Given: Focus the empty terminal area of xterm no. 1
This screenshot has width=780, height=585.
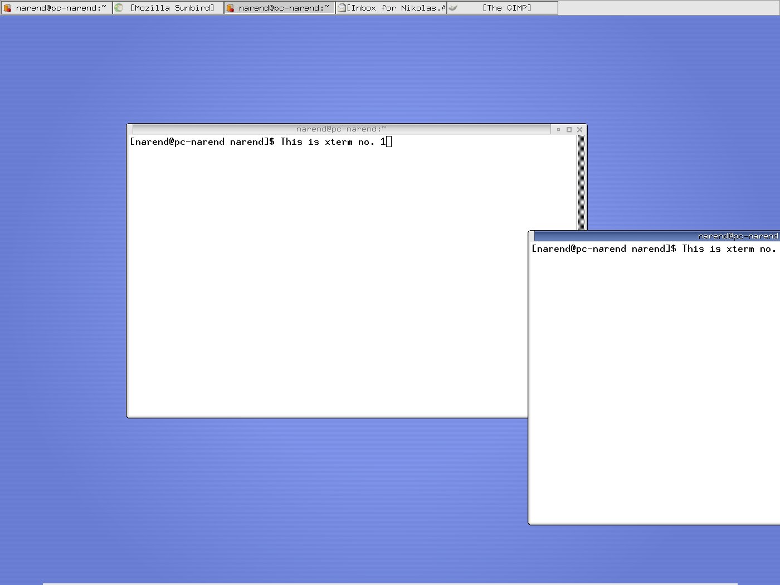Looking at the screenshot, I should pyautogui.click(x=329, y=279).
